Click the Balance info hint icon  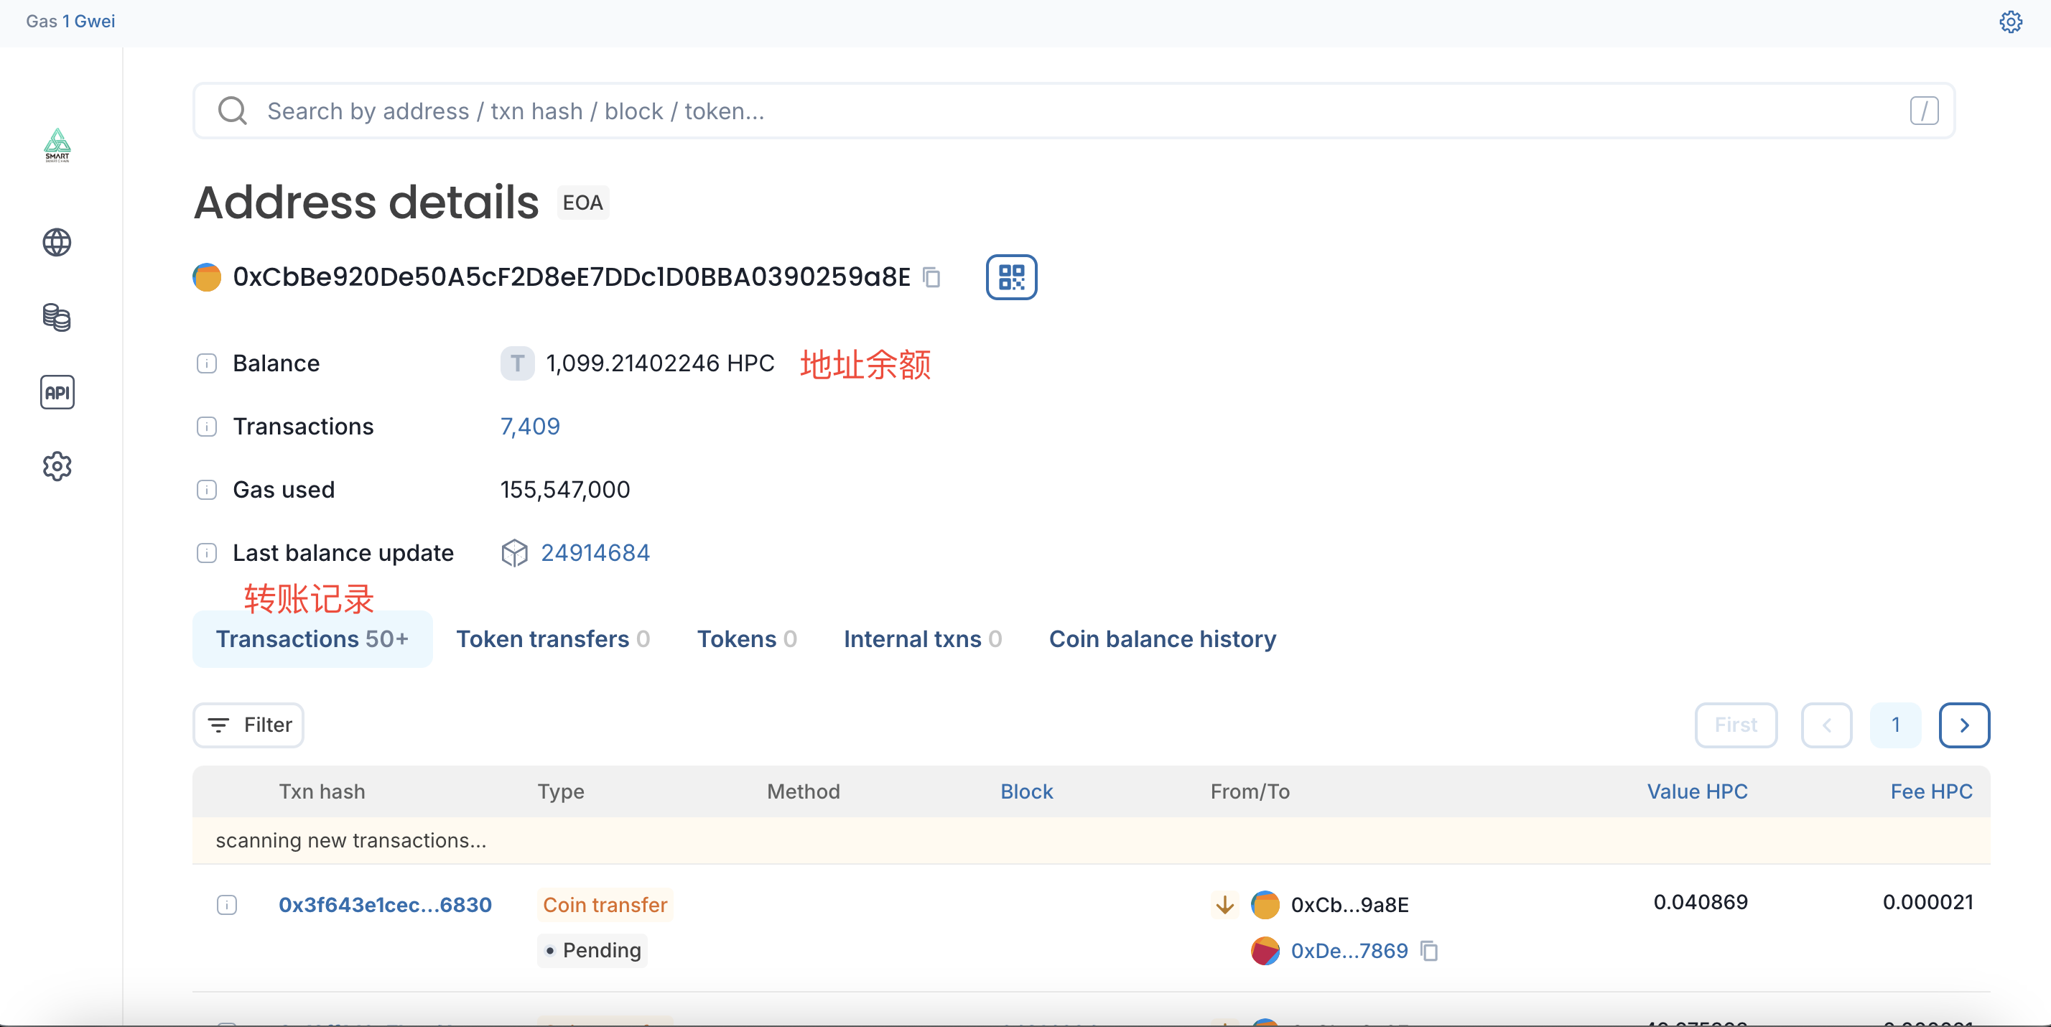(x=207, y=363)
